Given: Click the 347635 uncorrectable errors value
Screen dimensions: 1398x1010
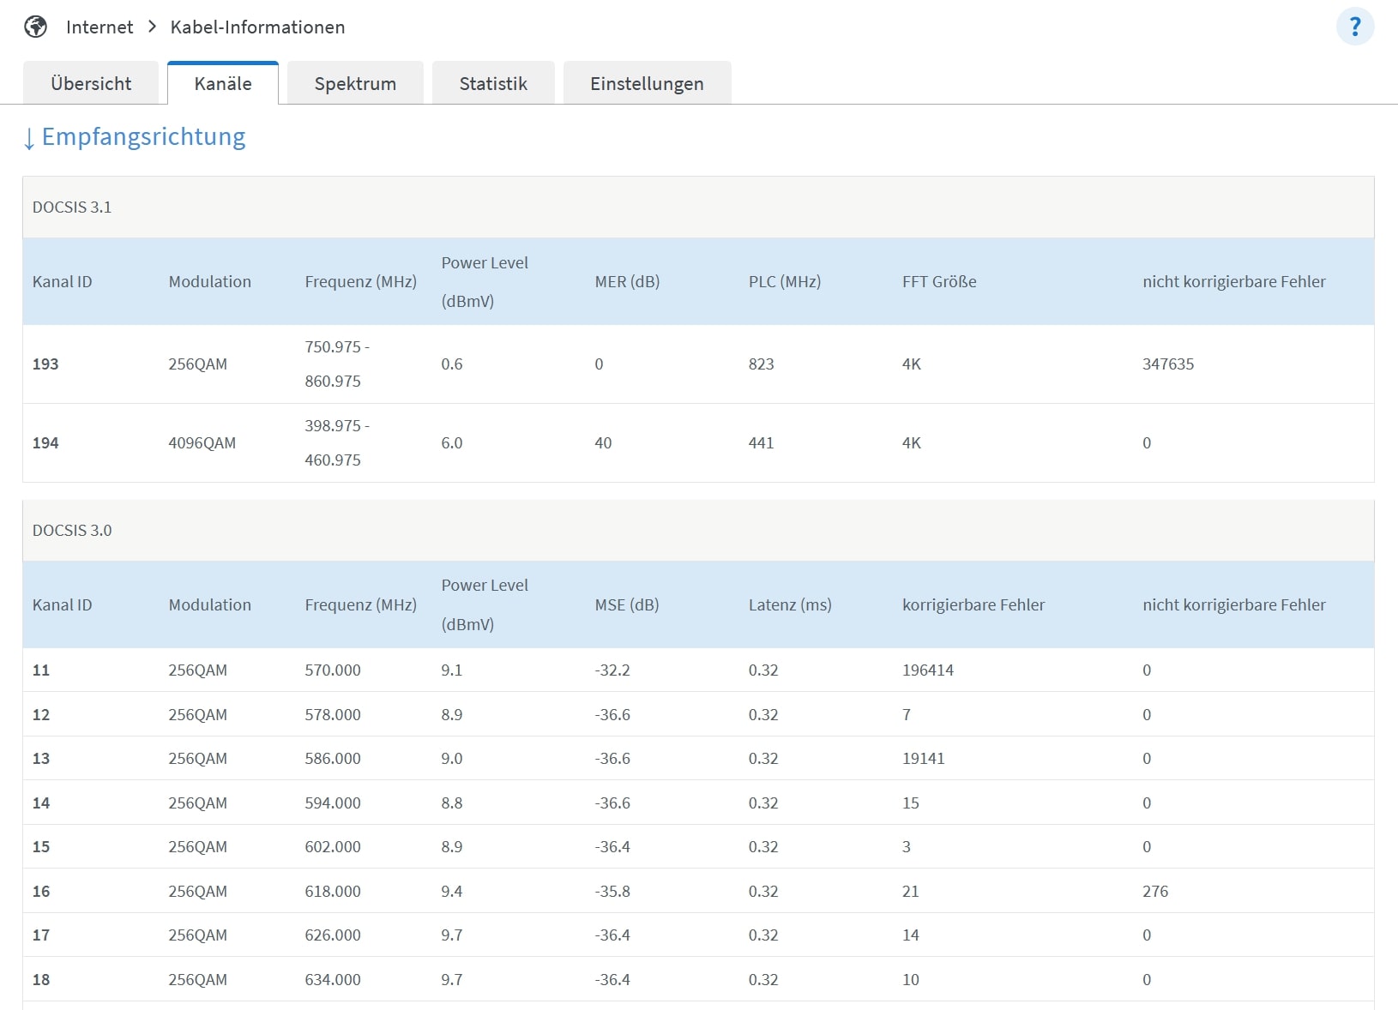Looking at the screenshot, I should click(x=1167, y=364).
